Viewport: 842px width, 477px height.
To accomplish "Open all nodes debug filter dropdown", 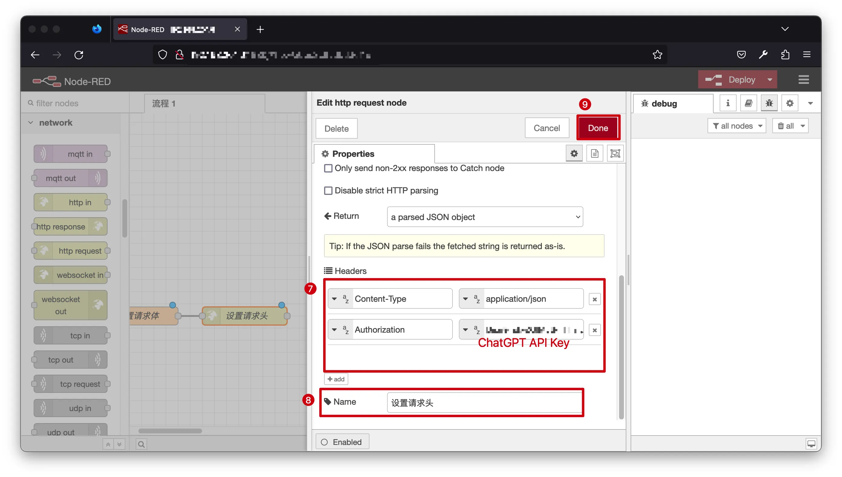I will click(737, 126).
